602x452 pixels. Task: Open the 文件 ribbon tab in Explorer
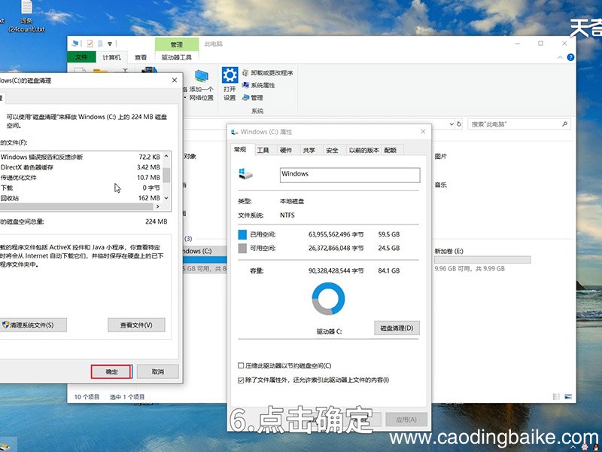[81, 57]
